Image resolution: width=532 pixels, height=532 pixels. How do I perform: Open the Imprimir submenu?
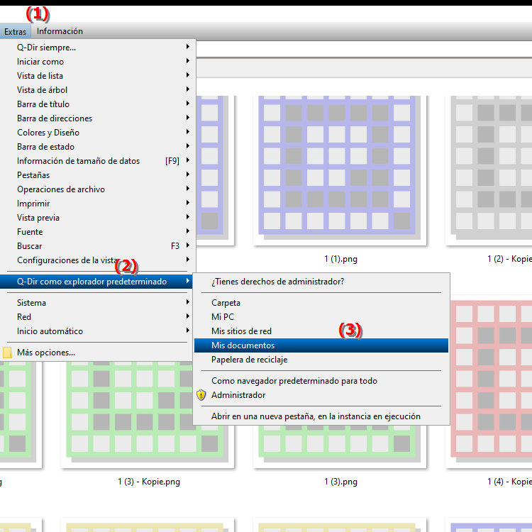(98, 204)
